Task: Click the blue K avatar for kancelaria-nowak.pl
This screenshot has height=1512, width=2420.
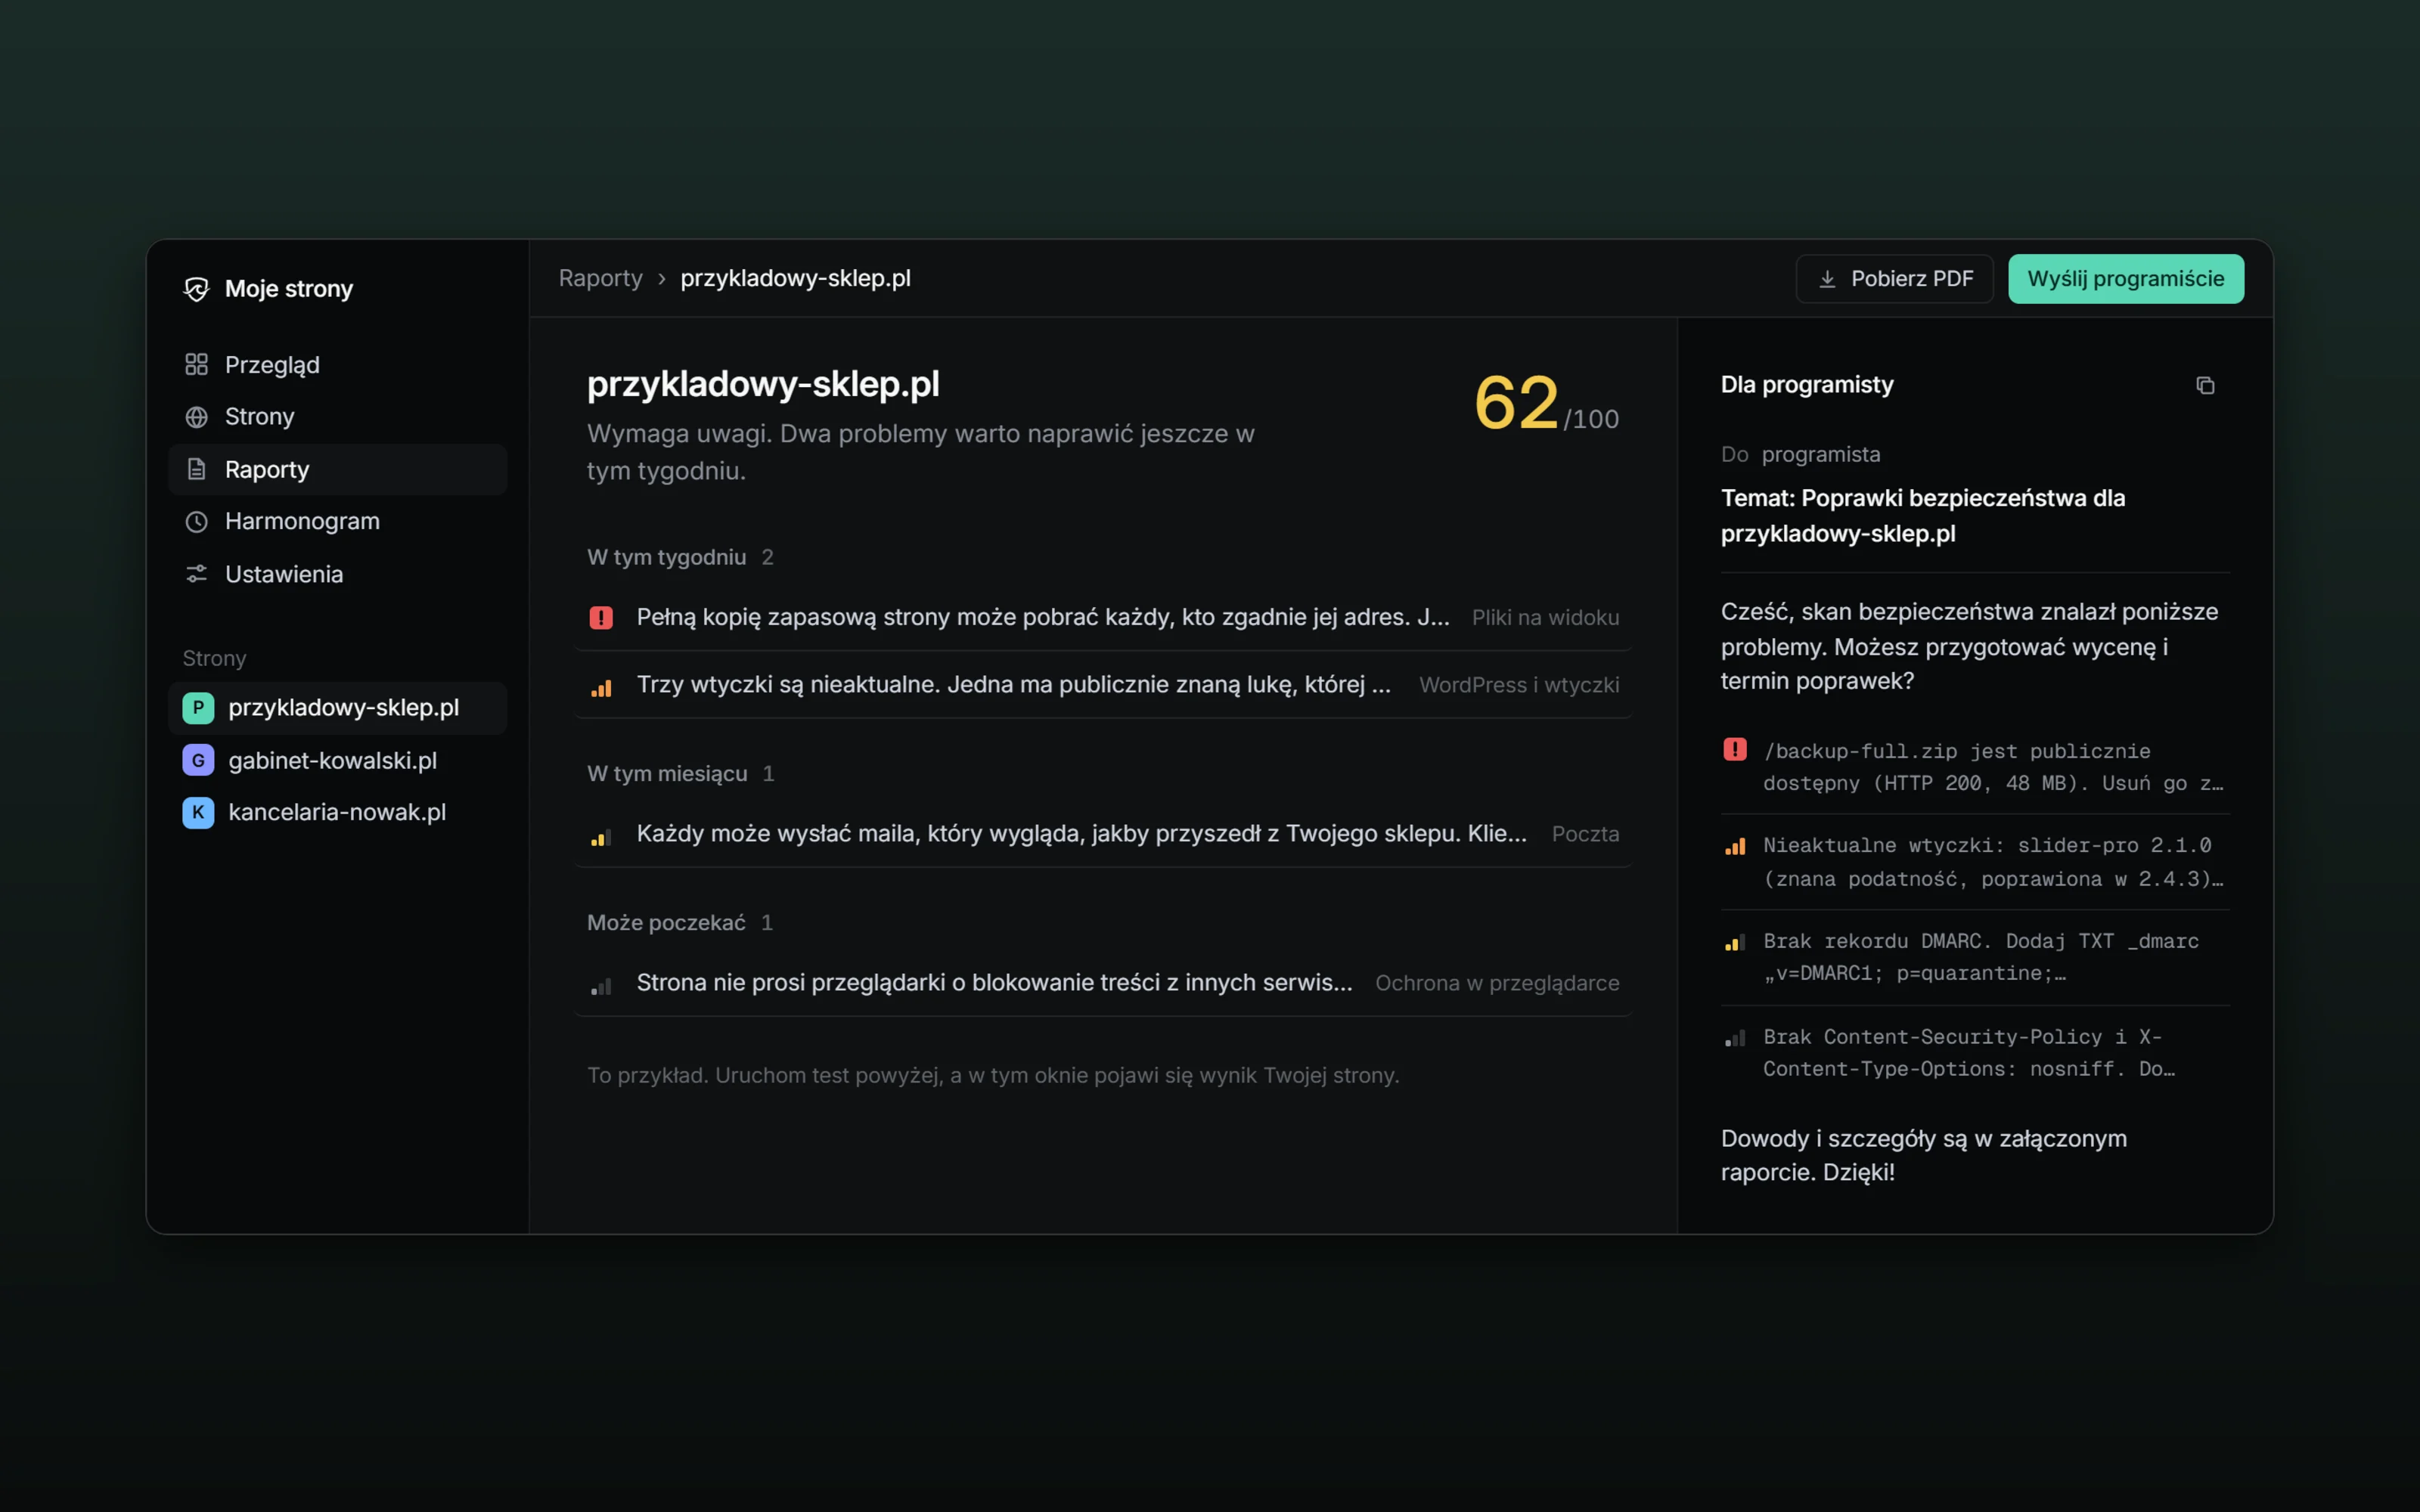Action: click(x=198, y=812)
